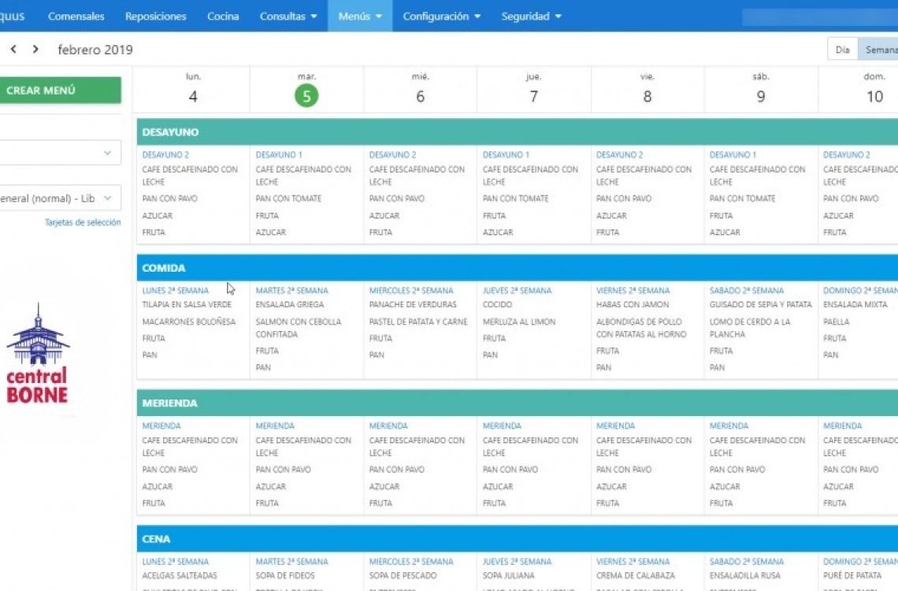The height and width of the screenshot is (591, 898).
Task: Click 'ENSALADA GRIEGA' dish text
Action: click(x=290, y=305)
